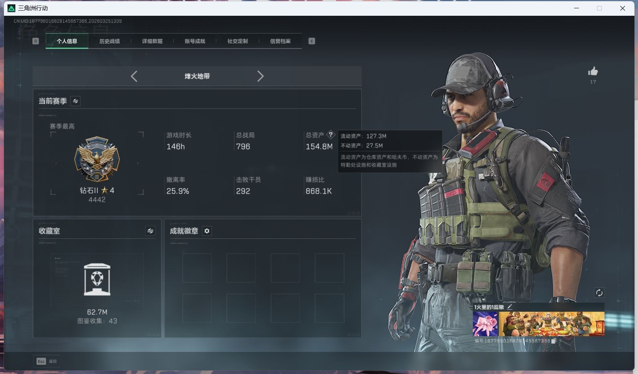Open the 详细数据 tab
Image resolution: width=638 pixels, height=374 pixels.
[152, 41]
